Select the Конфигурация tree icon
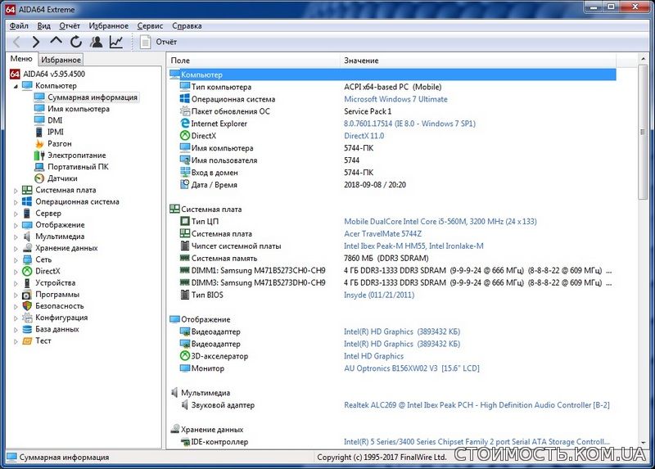 point(27,318)
